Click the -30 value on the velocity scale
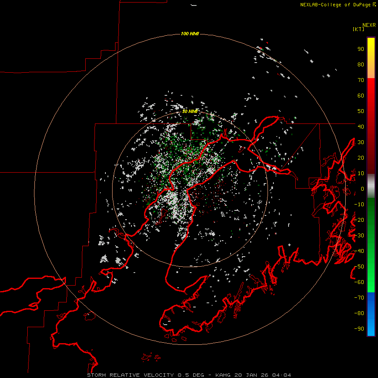The image size is (378, 378). tap(359, 236)
